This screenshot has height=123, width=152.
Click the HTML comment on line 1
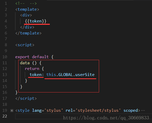(26, 3)
